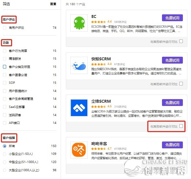Screen dimensions: 191x179
Task: Reset filters with 重置 link
Action: point(53,4)
